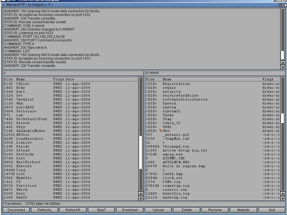Click the MarranoFTP window depth gadget

pyautogui.click(x=285, y=5)
